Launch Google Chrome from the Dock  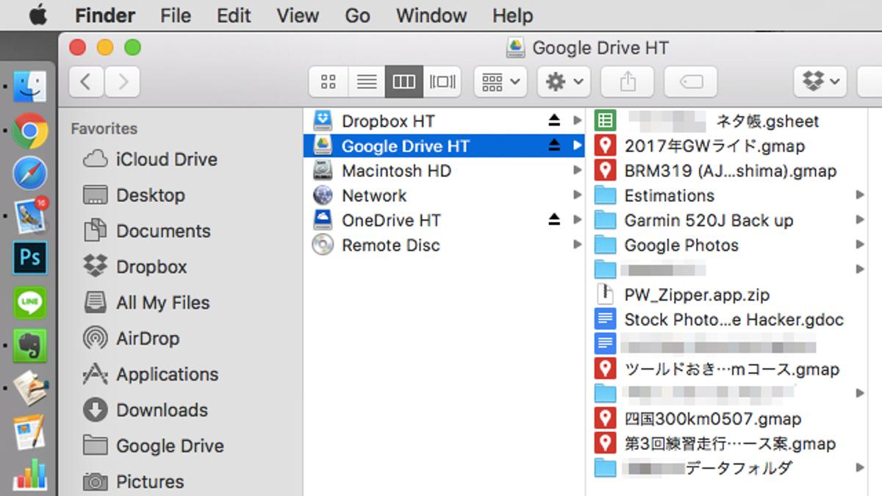pos(29,132)
